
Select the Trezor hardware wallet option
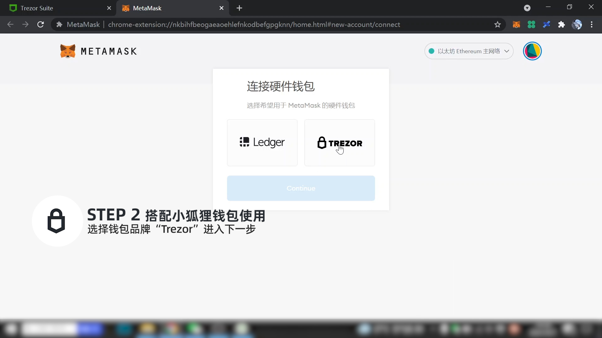pyautogui.click(x=340, y=143)
